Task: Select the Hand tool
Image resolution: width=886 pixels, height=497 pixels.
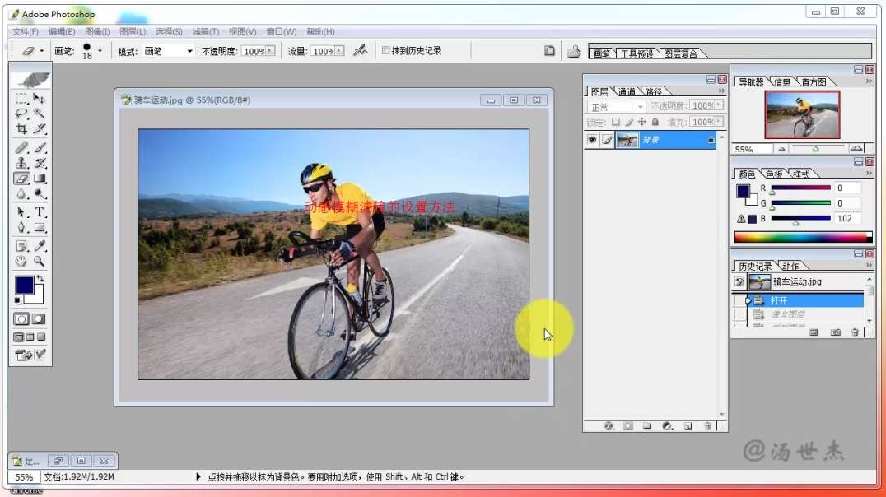Action: click(21, 262)
